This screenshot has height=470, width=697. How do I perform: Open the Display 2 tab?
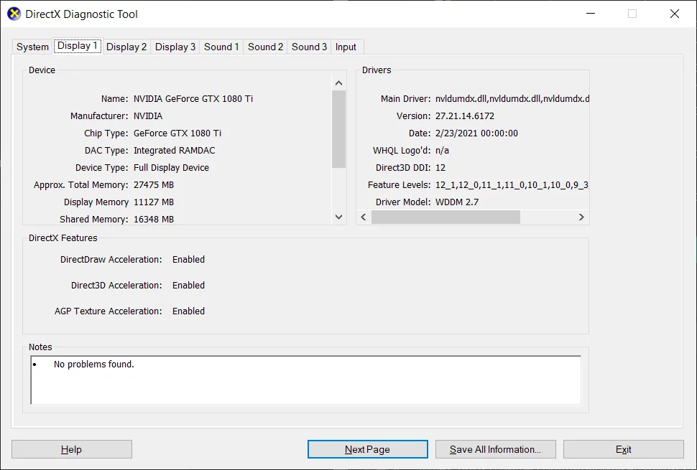pyautogui.click(x=126, y=47)
